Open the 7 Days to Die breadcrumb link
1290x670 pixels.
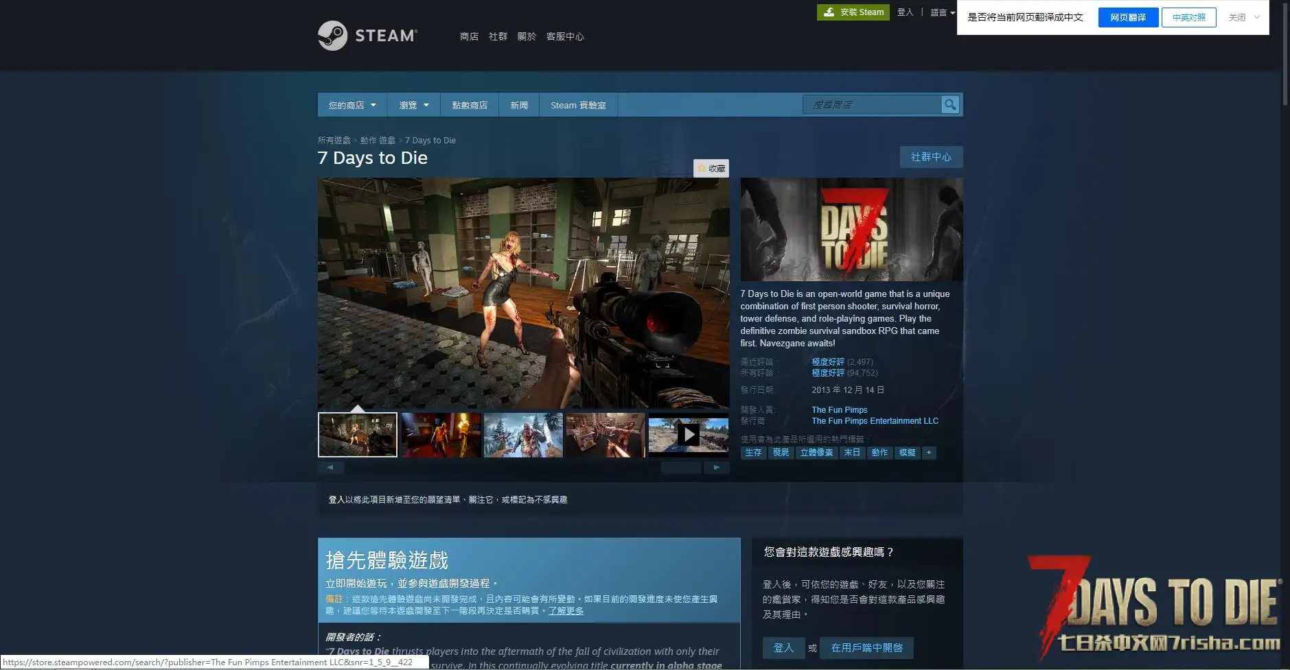(x=430, y=140)
